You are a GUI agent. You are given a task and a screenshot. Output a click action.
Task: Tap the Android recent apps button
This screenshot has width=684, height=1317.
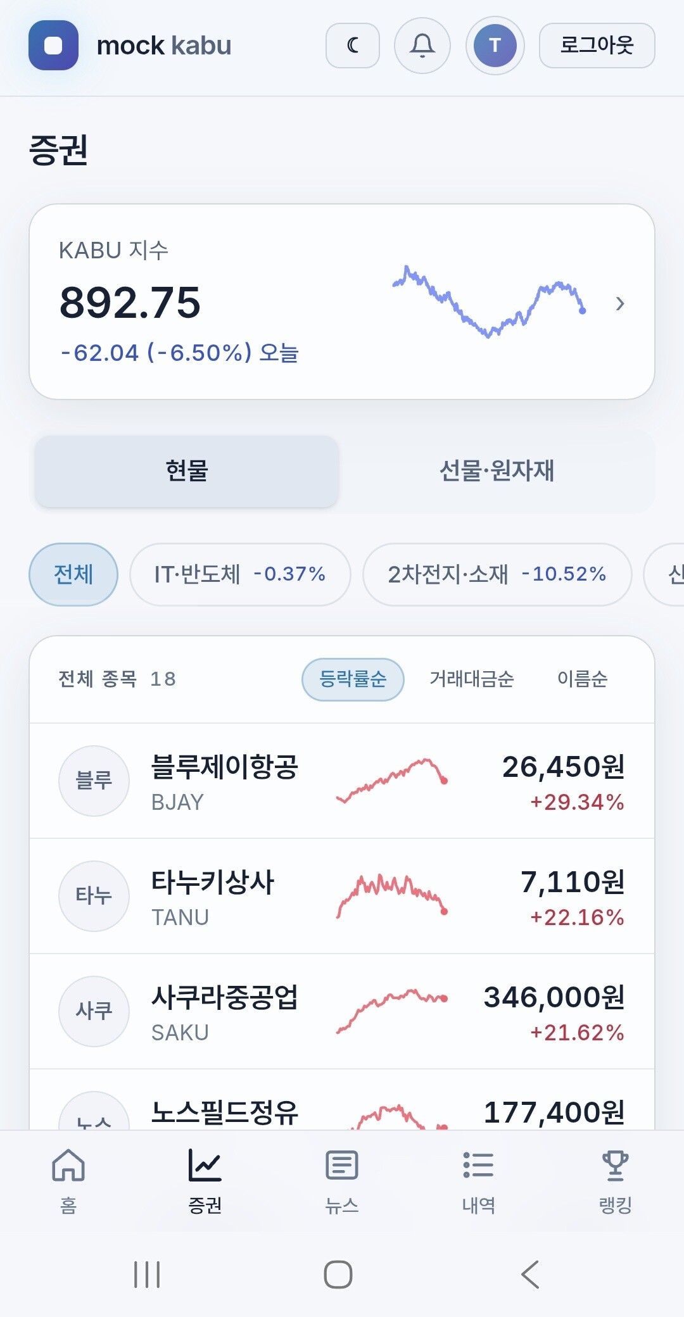[147, 1274]
